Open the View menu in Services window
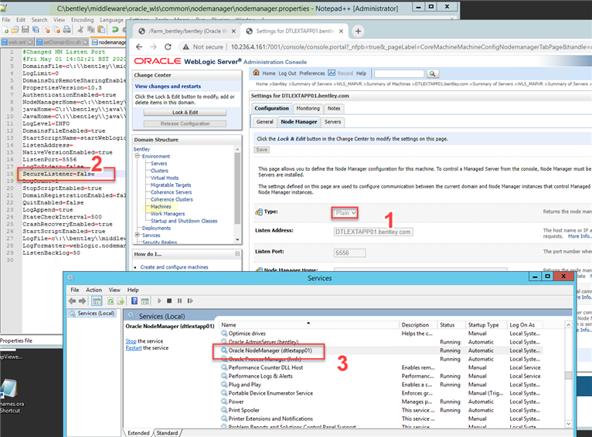This screenshot has width=592, height=437. (x=114, y=290)
